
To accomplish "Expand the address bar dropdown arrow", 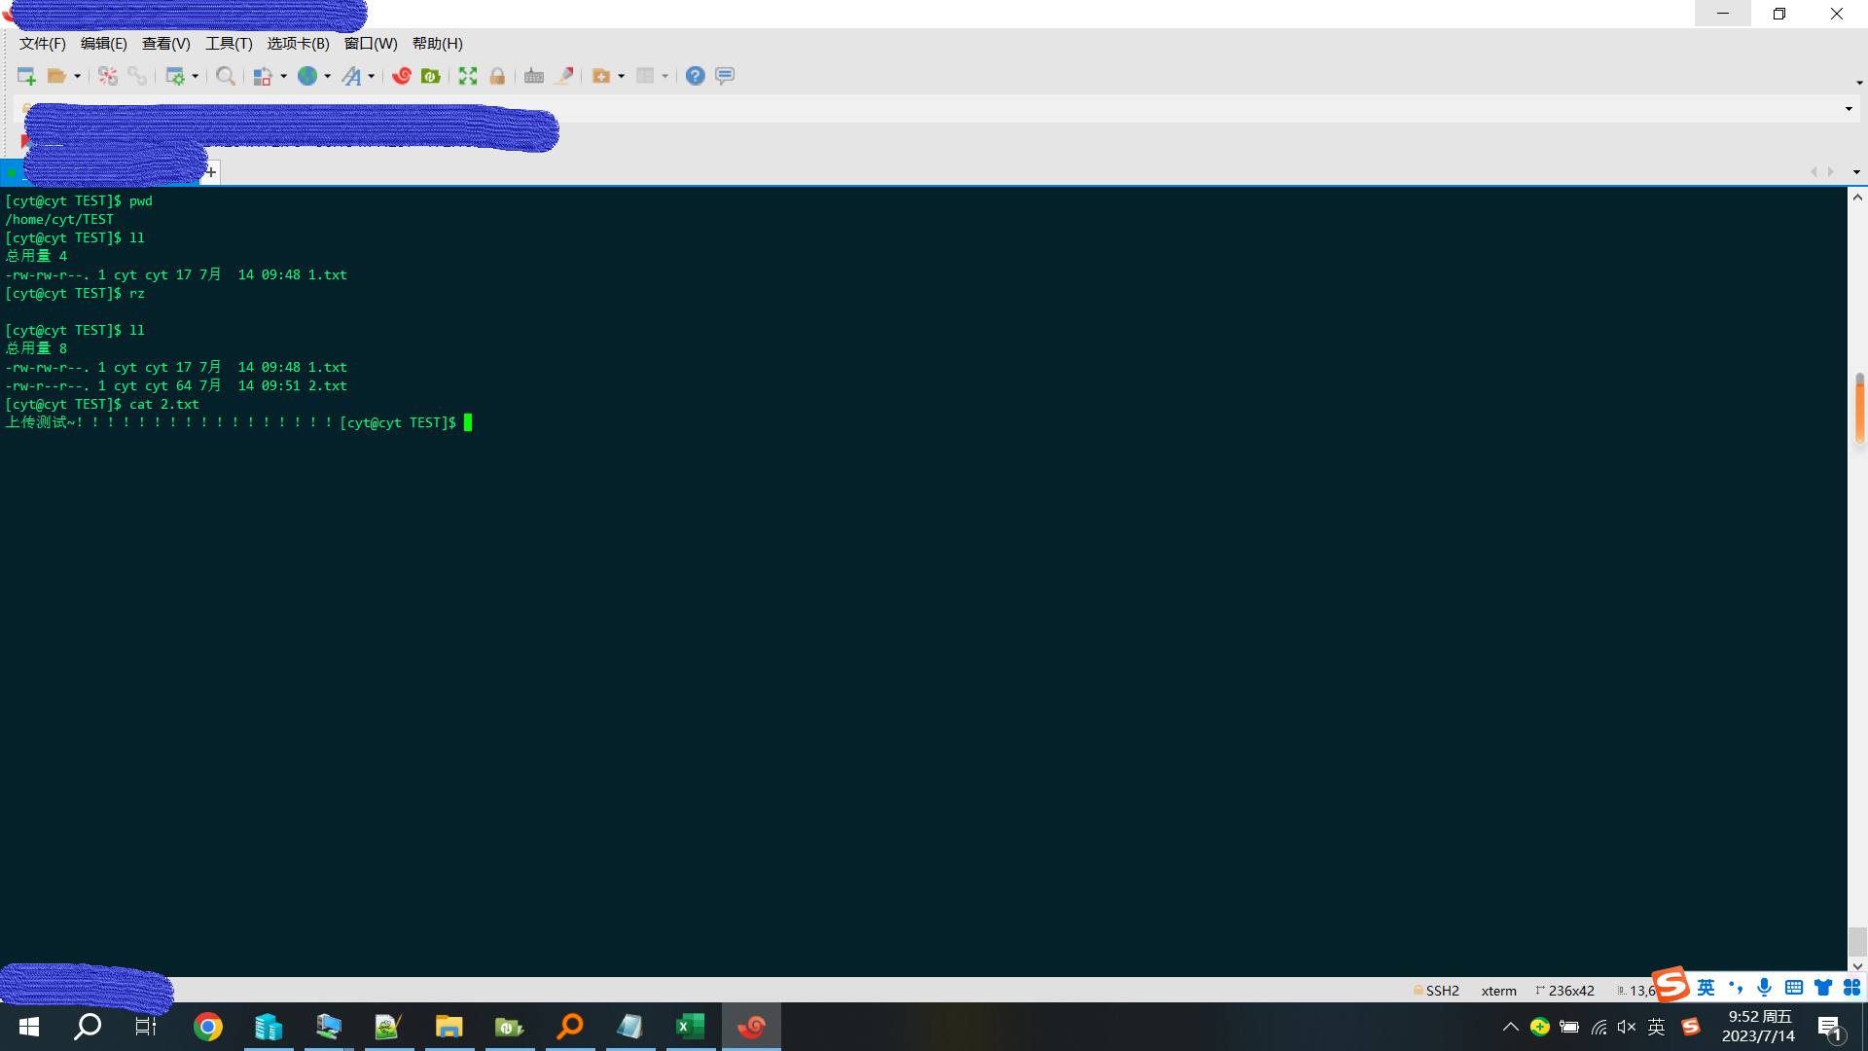I will click(1849, 109).
